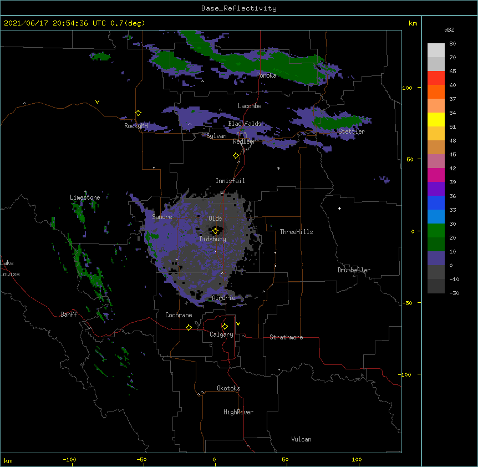The height and width of the screenshot is (467, 478).
Task: Click the yellow diamond marker south of RedDeer
Action: click(x=236, y=156)
